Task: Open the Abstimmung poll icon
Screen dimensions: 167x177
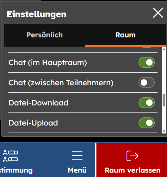Action: tap(10, 156)
